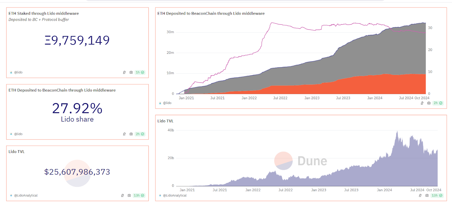Click the 27.92% counter value

77,108
